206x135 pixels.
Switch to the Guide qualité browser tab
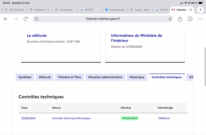tap(115, 10)
